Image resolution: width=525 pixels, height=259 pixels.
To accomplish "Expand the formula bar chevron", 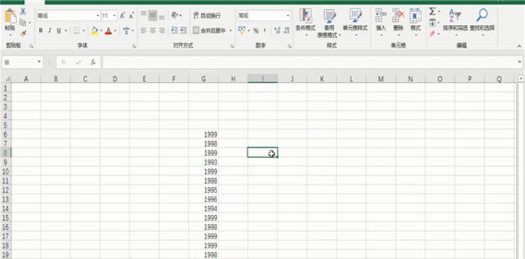I will click(519, 62).
